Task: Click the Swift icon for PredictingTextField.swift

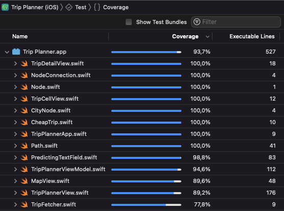Action: 24,157
